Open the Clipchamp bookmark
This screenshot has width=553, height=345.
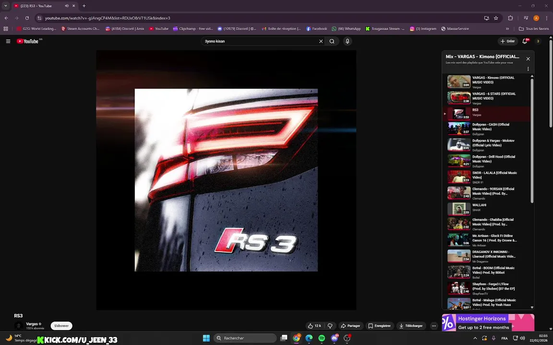point(192,29)
